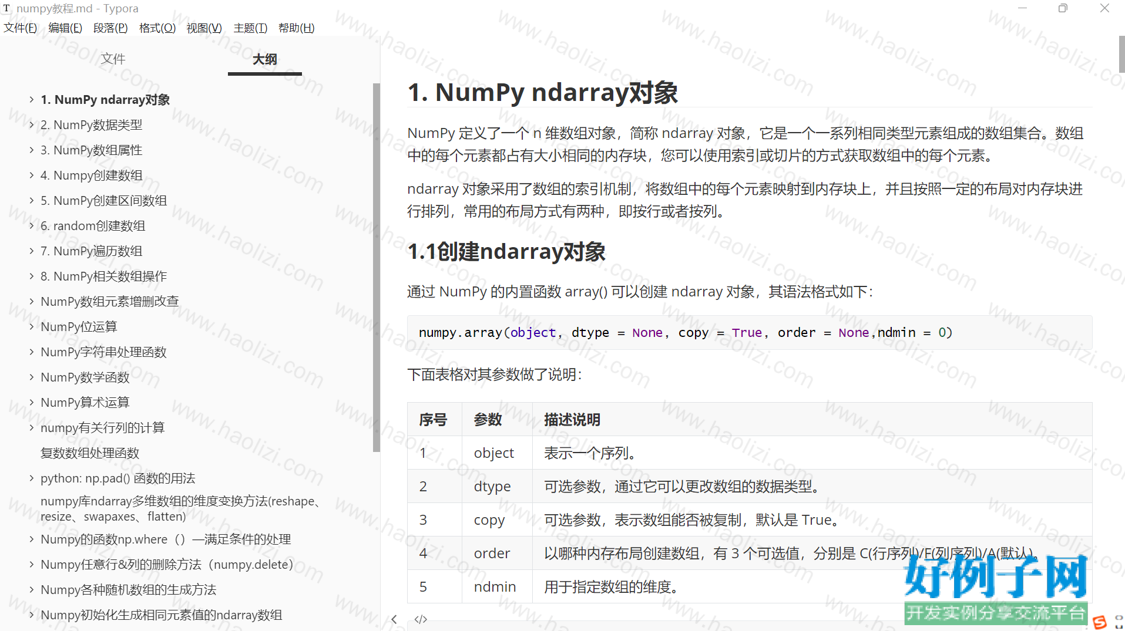
Task: Switch to the 大纲 sidebar tab
Action: point(265,59)
